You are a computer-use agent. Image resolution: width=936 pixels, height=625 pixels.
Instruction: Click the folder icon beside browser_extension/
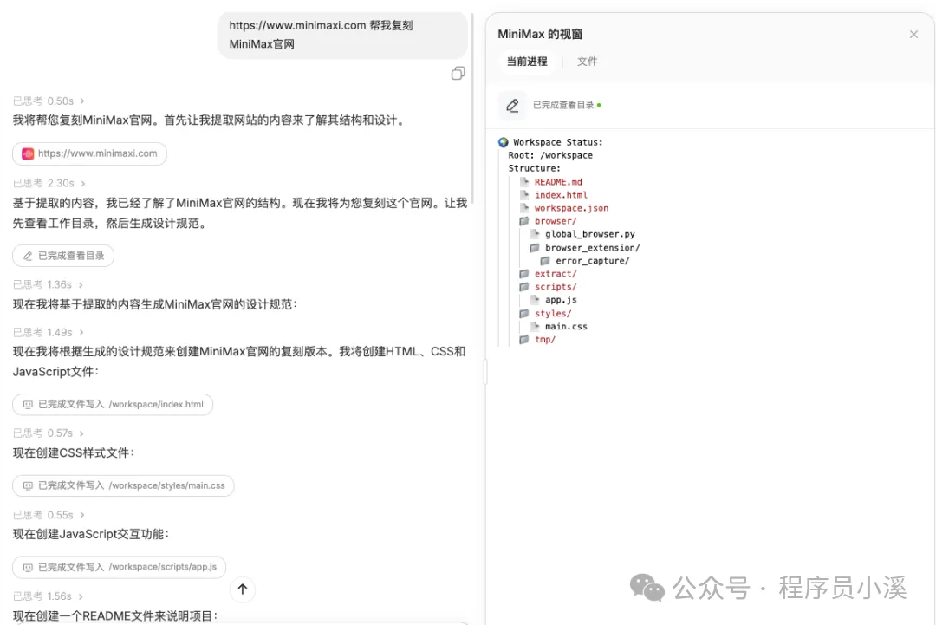pyautogui.click(x=535, y=247)
